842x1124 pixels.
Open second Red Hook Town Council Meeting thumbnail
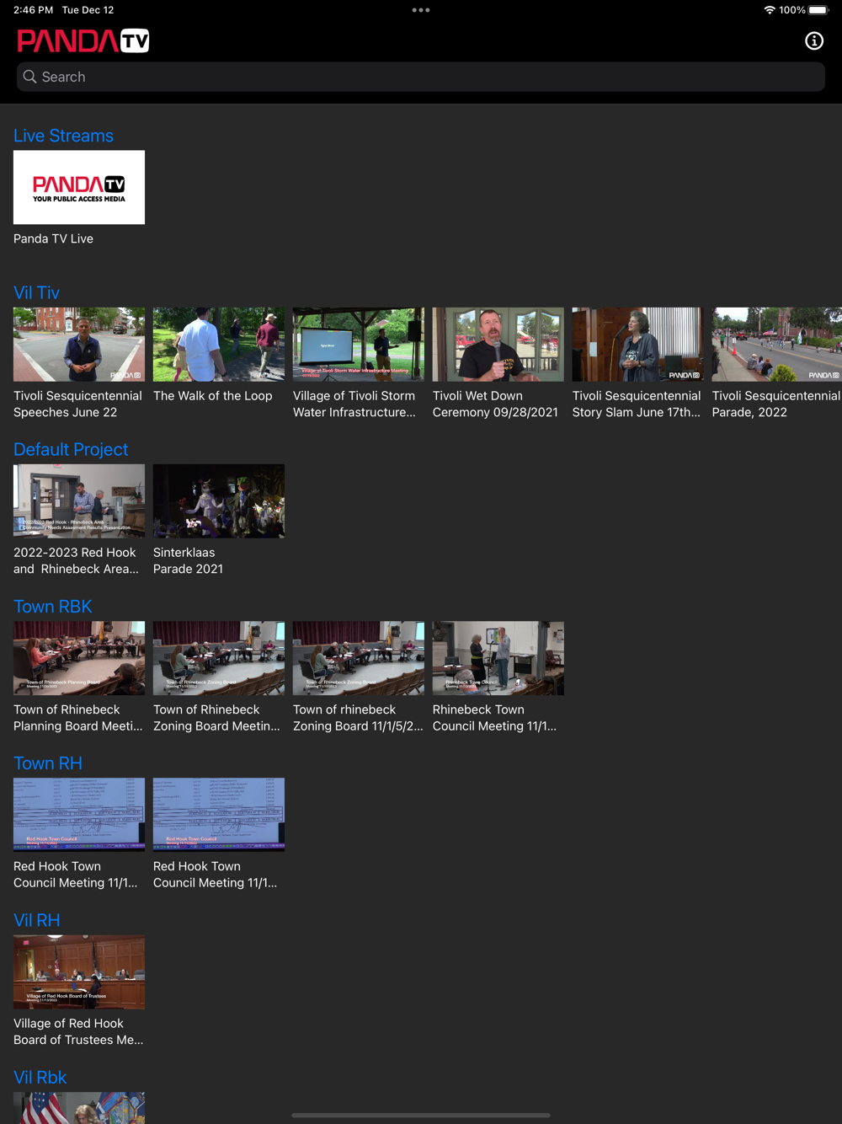[x=219, y=815]
